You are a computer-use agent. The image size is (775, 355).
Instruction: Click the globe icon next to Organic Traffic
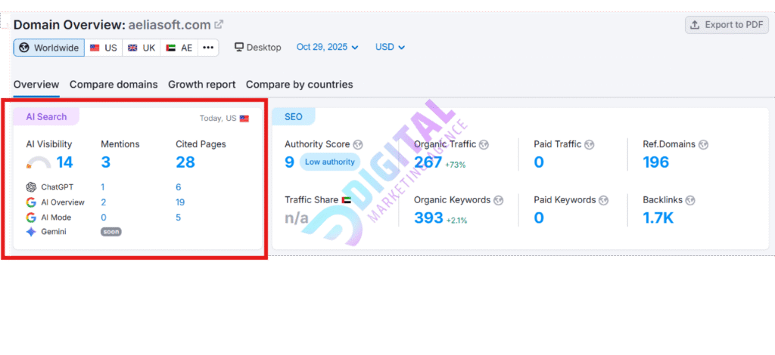[x=484, y=144]
